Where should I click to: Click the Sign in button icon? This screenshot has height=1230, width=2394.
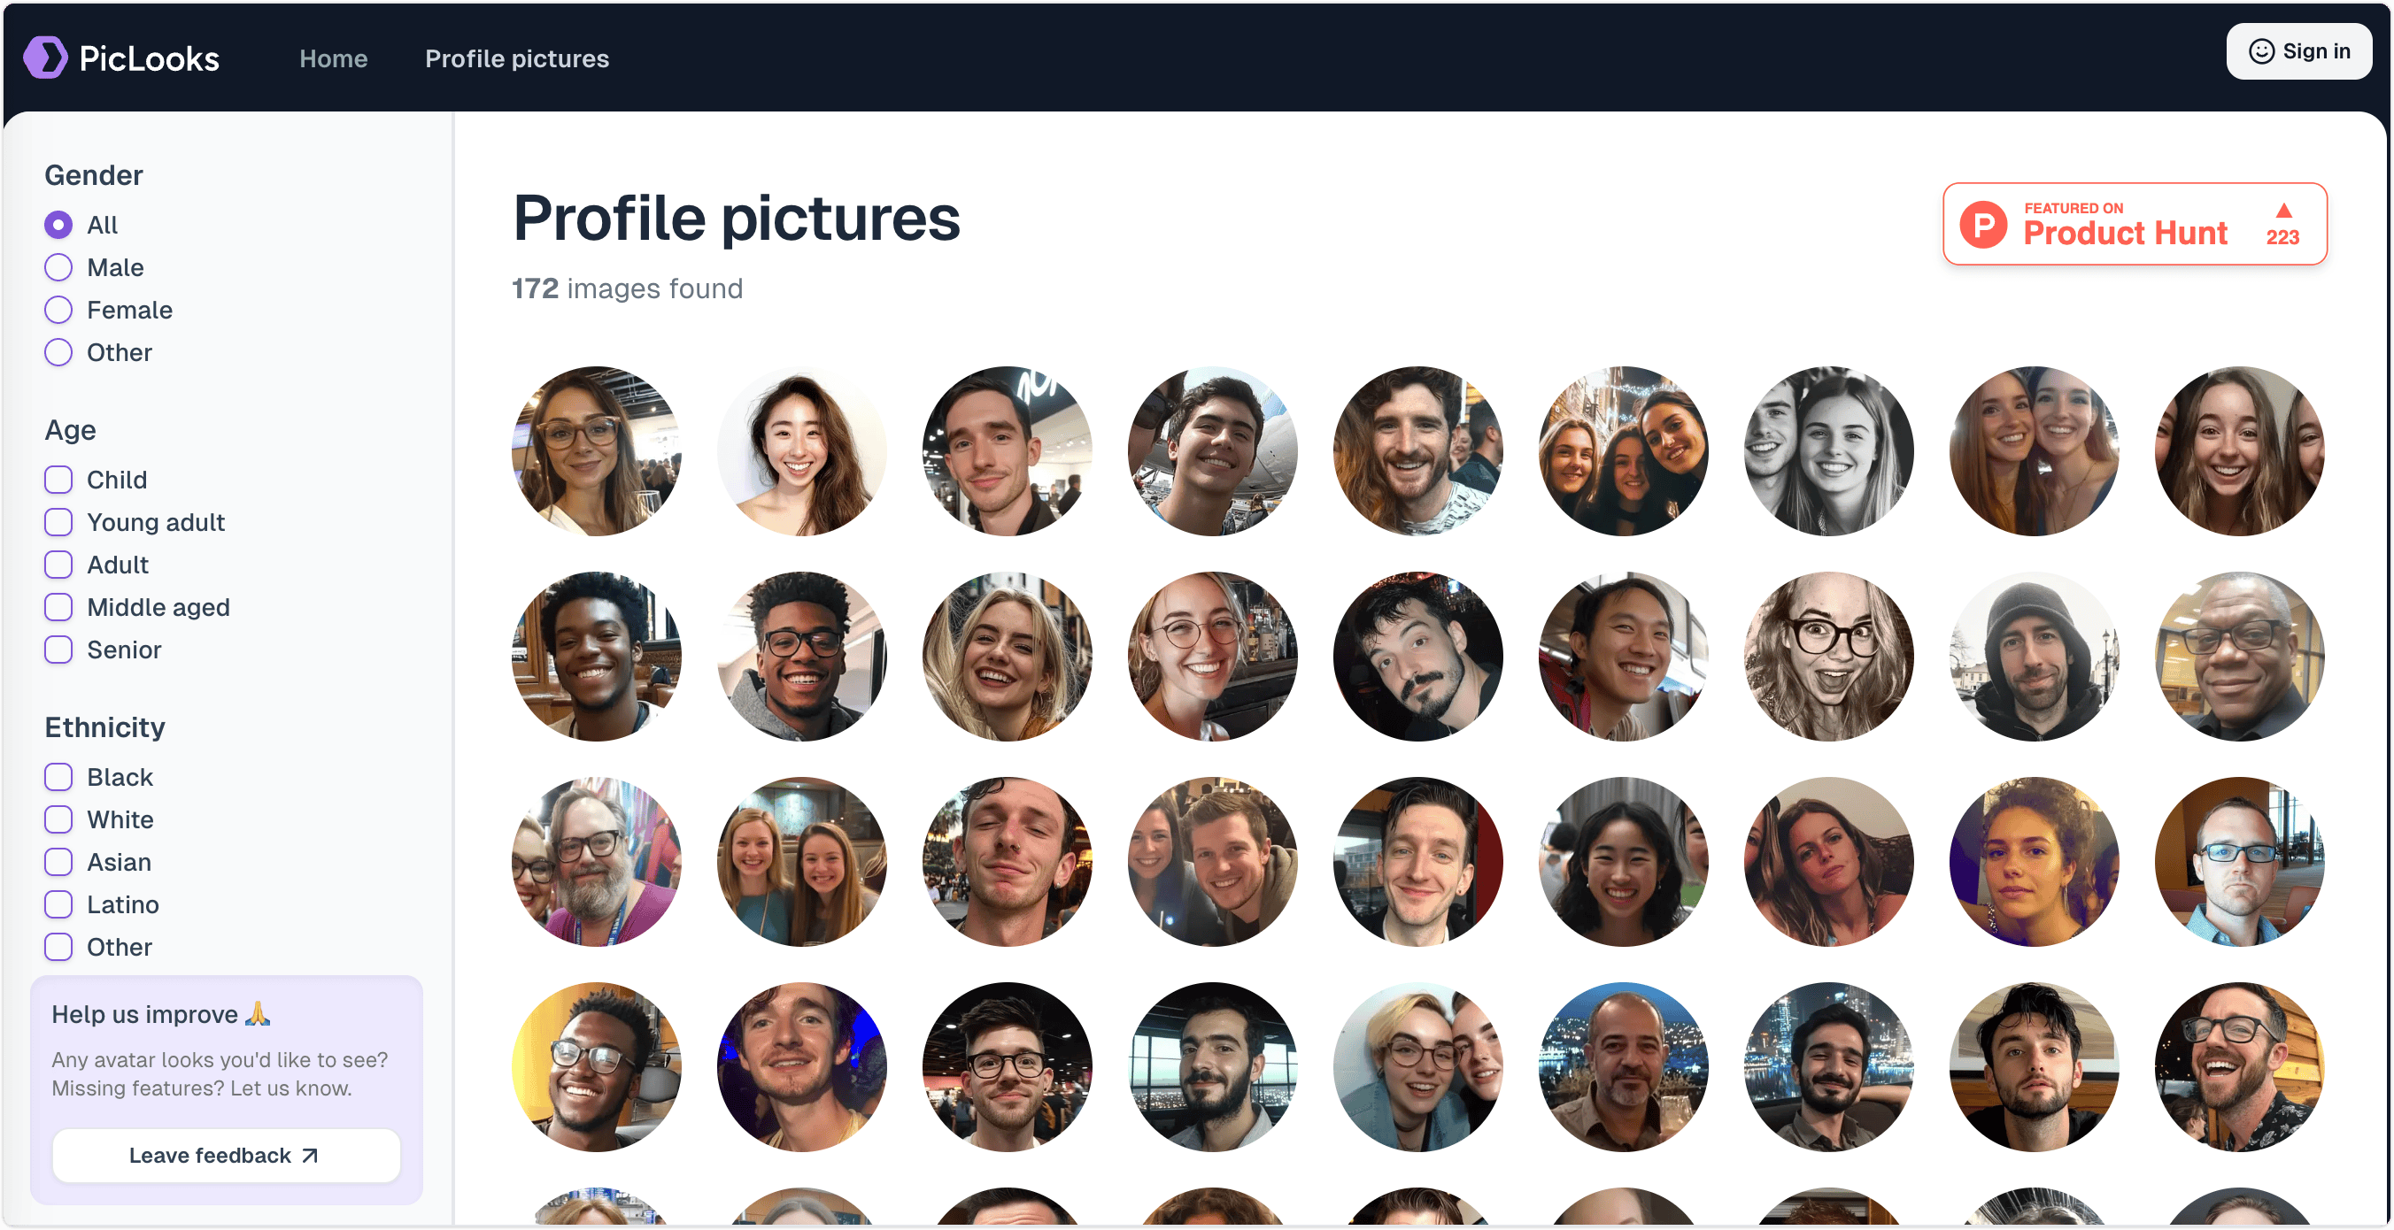[2260, 50]
